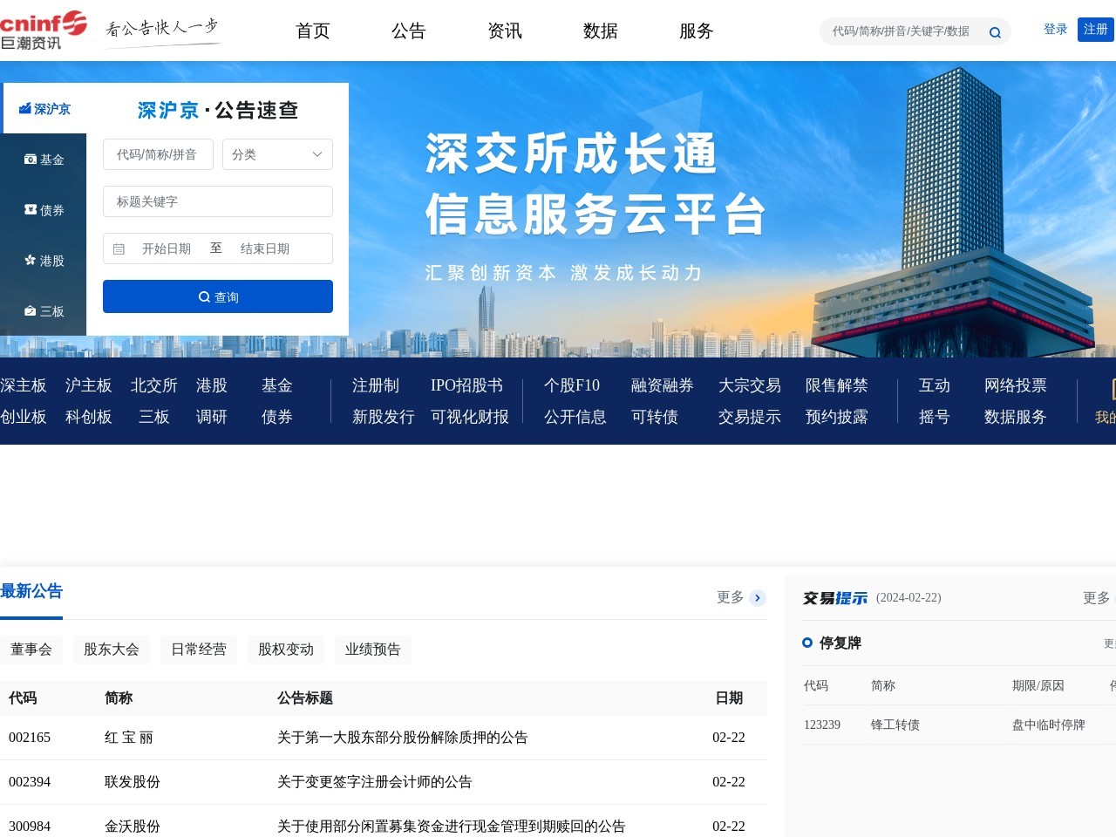Open announcement 关于变更签字注册会计师的公告
The height and width of the screenshot is (837, 1116).
coord(374,781)
